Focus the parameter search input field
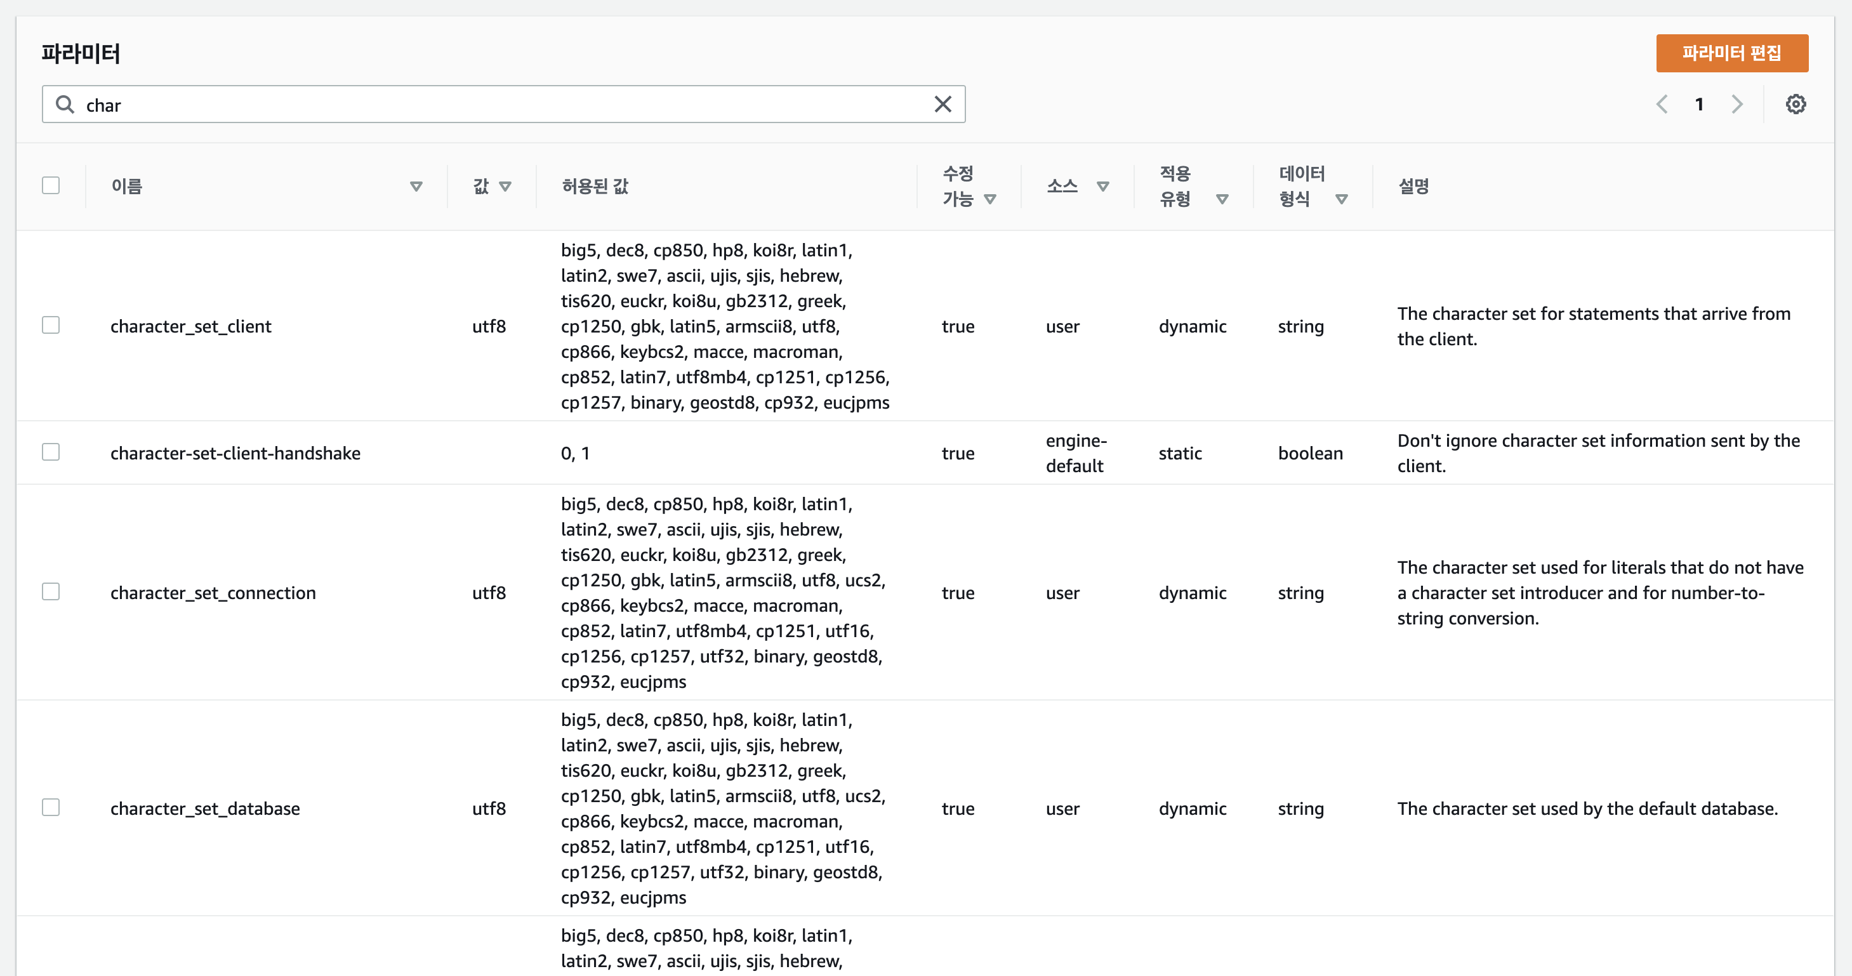 pyautogui.click(x=503, y=105)
